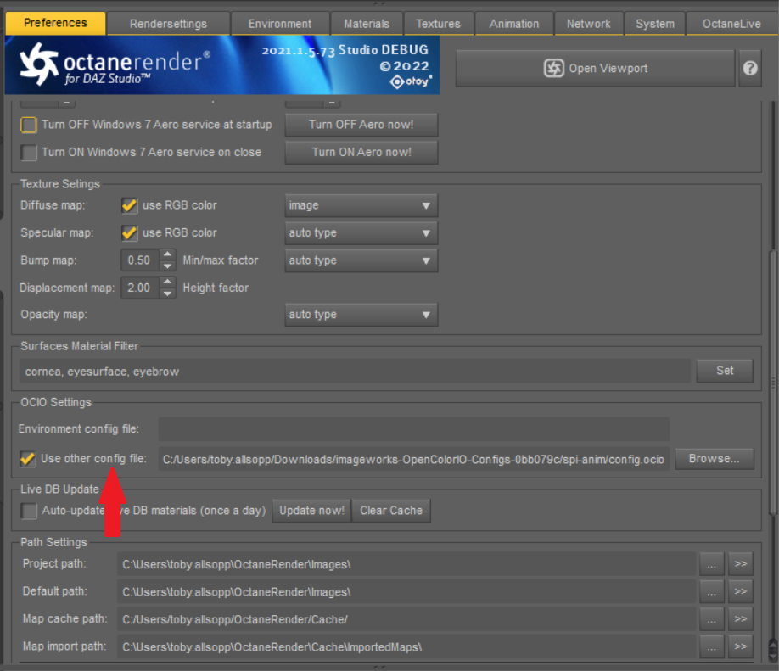779x671 pixels.
Task: Uncheck Diffuse map use RGB color
Action: pos(129,205)
